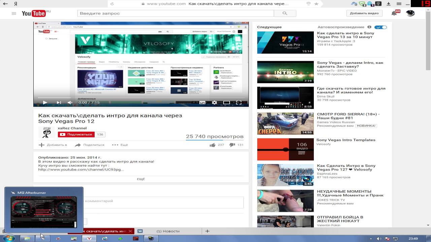Open a new browser tab with plus
Viewport: 431px width, 242px height.
[207, 231]
